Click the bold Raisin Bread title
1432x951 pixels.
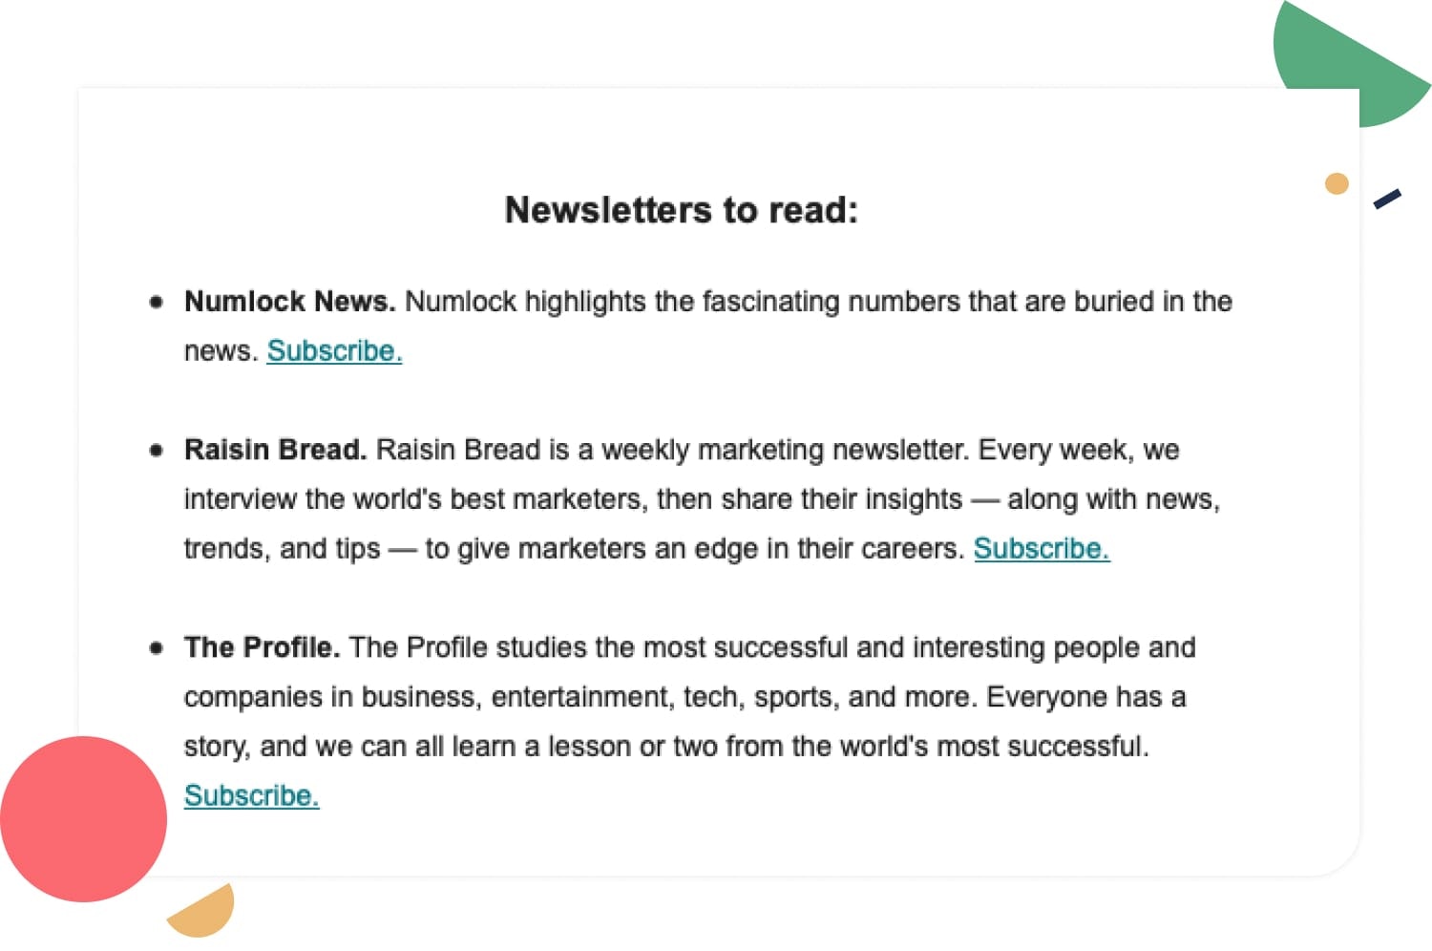coord(275,449)
